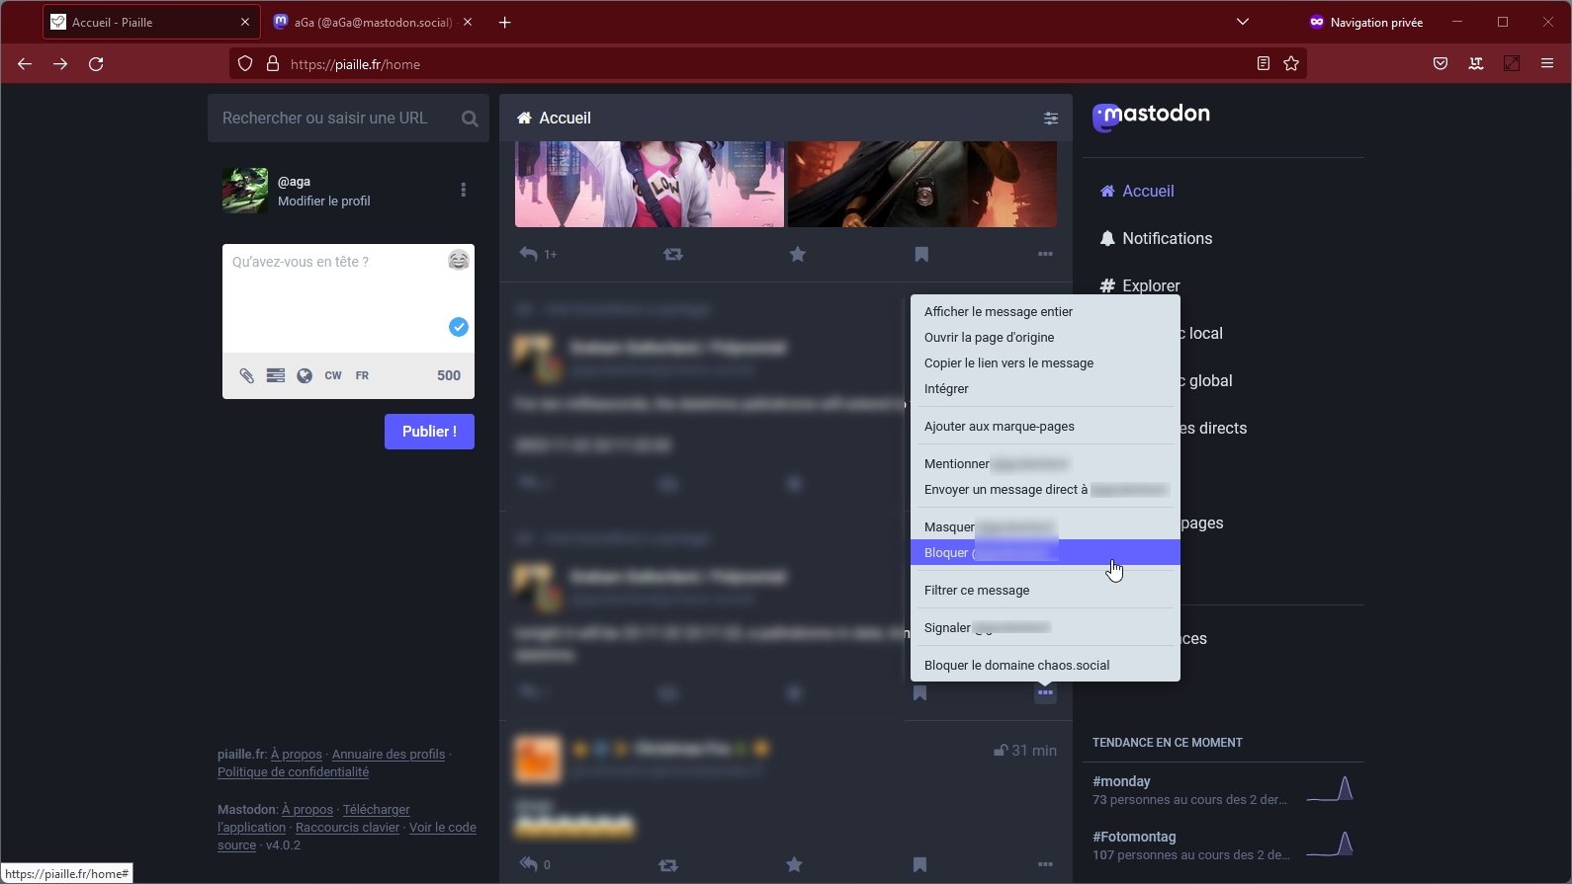Click the search magnifier icon

coord(470,119)
